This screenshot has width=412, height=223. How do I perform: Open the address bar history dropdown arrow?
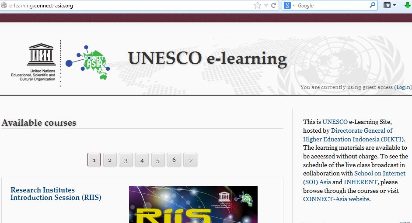(266, 6)
